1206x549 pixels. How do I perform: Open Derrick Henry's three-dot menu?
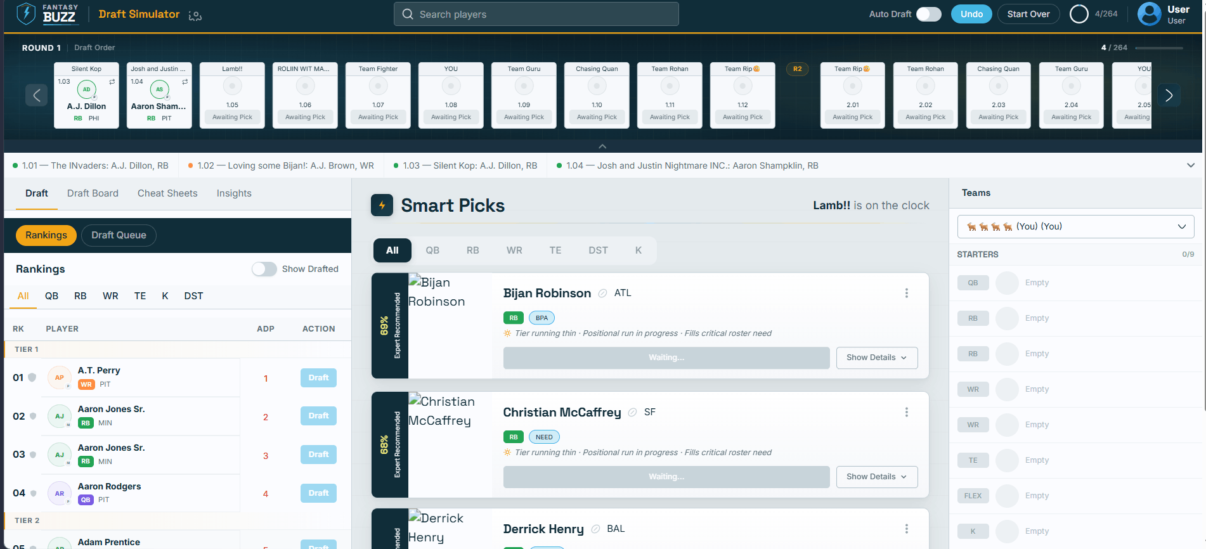(907, 529)
